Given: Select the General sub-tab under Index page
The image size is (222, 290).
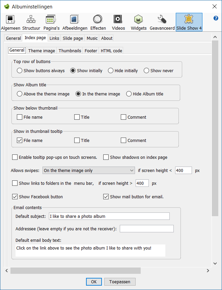Looking at the screenshot, I should click(17, 50).
